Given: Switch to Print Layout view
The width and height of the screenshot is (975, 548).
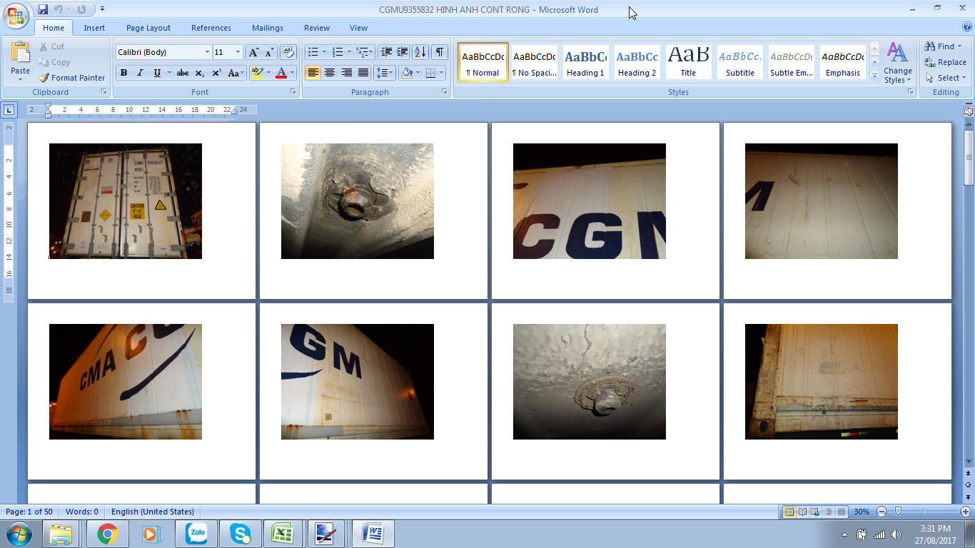Looking at the screenshot, I should (789, 512).
